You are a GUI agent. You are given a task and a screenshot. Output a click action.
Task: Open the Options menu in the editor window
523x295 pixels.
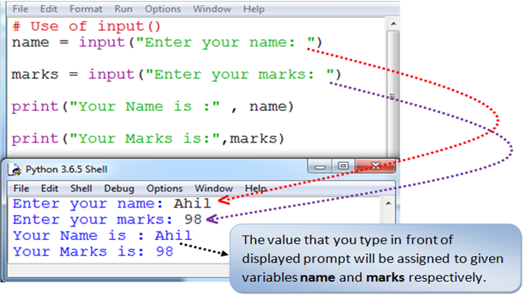(x=163, y=9)
